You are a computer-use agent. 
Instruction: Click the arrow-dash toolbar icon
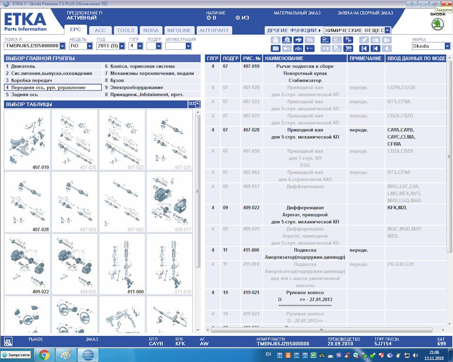[x=310, y=49]
